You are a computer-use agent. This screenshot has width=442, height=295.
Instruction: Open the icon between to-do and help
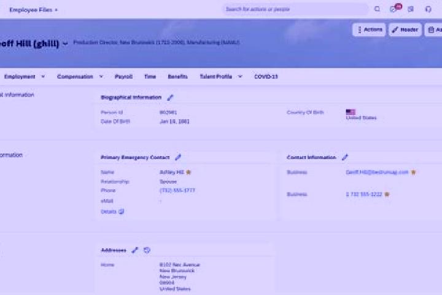(x=411, y=9)
